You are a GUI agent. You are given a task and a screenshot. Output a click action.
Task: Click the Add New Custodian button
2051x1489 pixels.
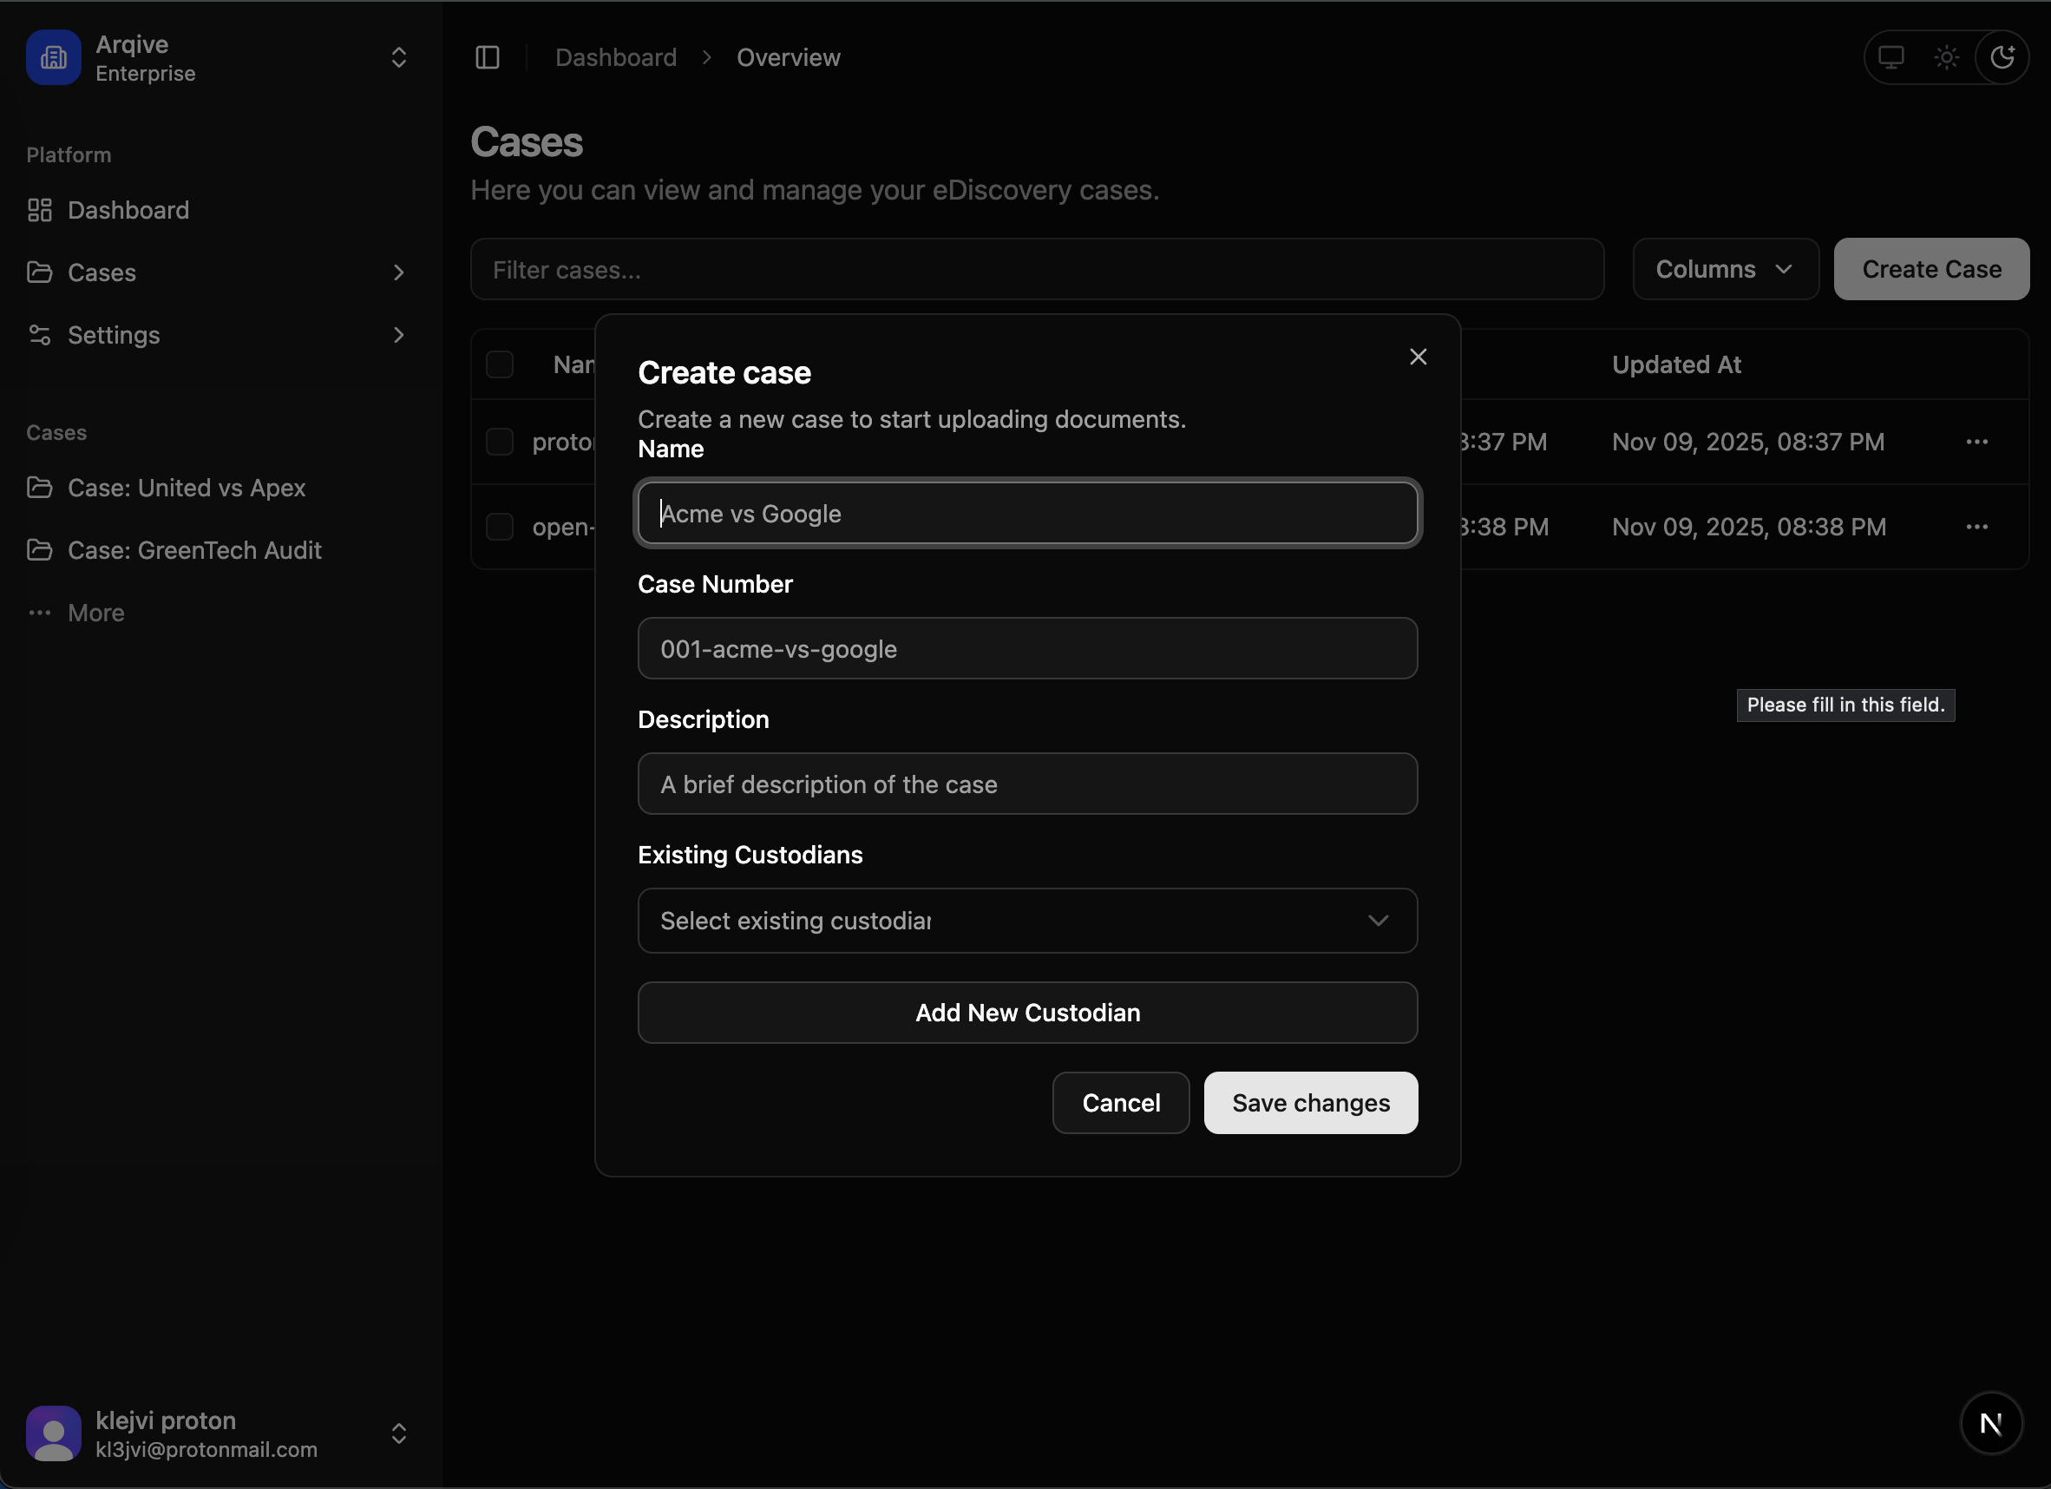click(x=1027, y=1013)
